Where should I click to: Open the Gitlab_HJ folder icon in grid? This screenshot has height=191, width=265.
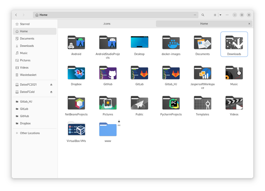[171, 73]
